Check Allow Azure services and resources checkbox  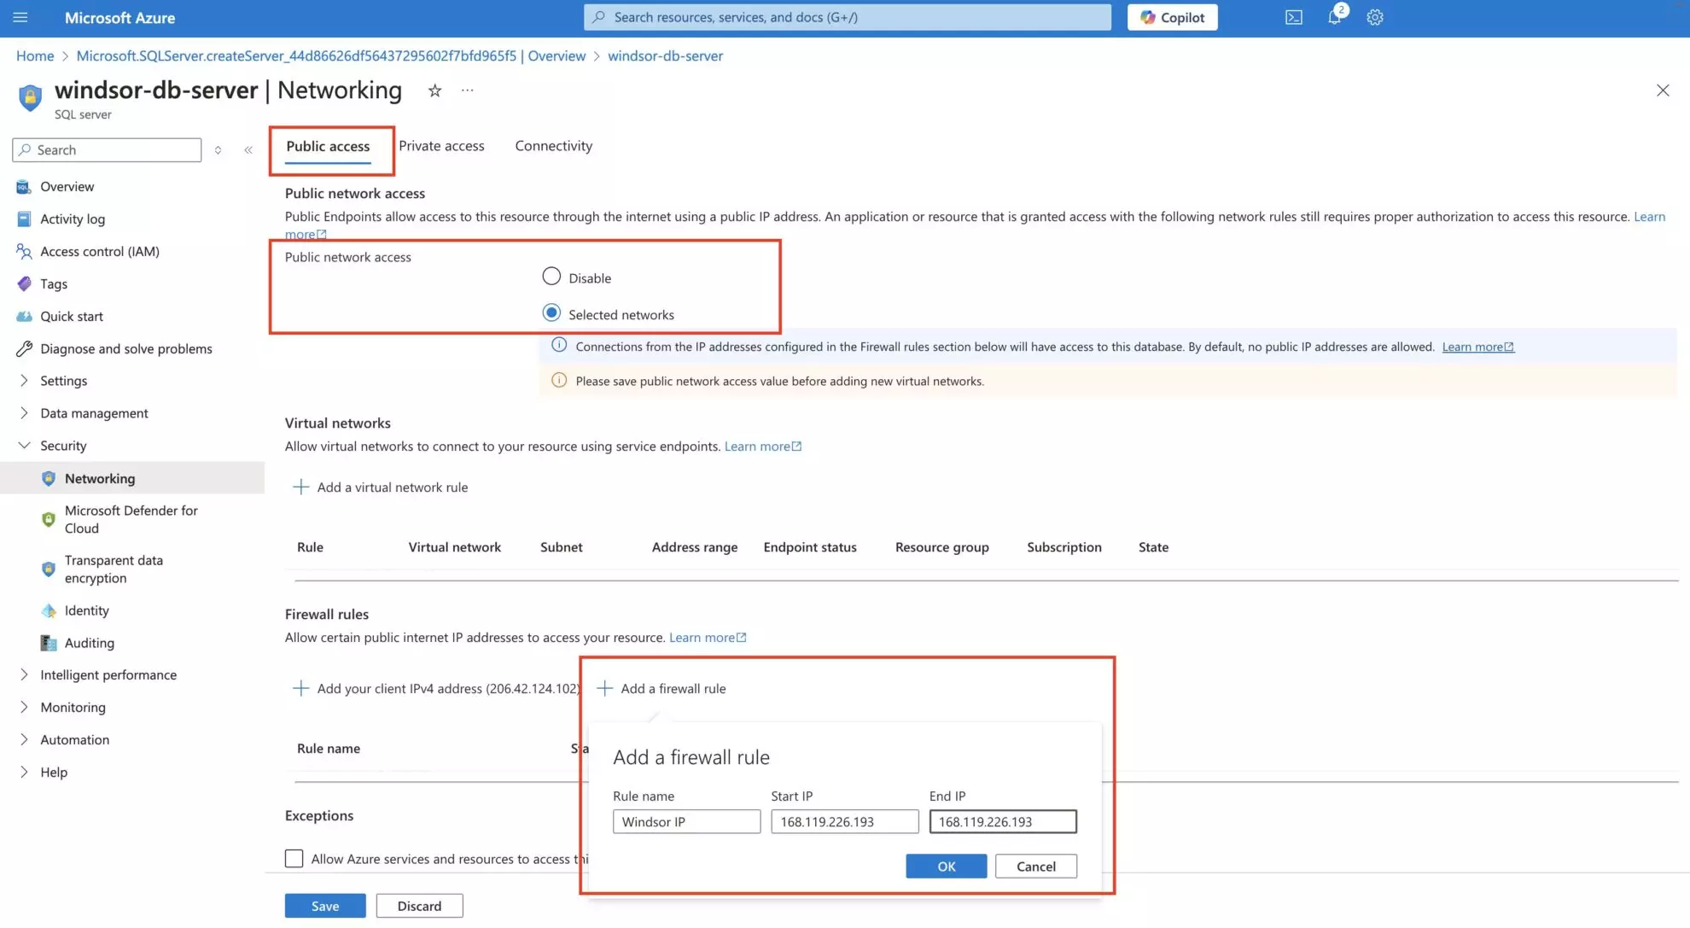point(294,859)
